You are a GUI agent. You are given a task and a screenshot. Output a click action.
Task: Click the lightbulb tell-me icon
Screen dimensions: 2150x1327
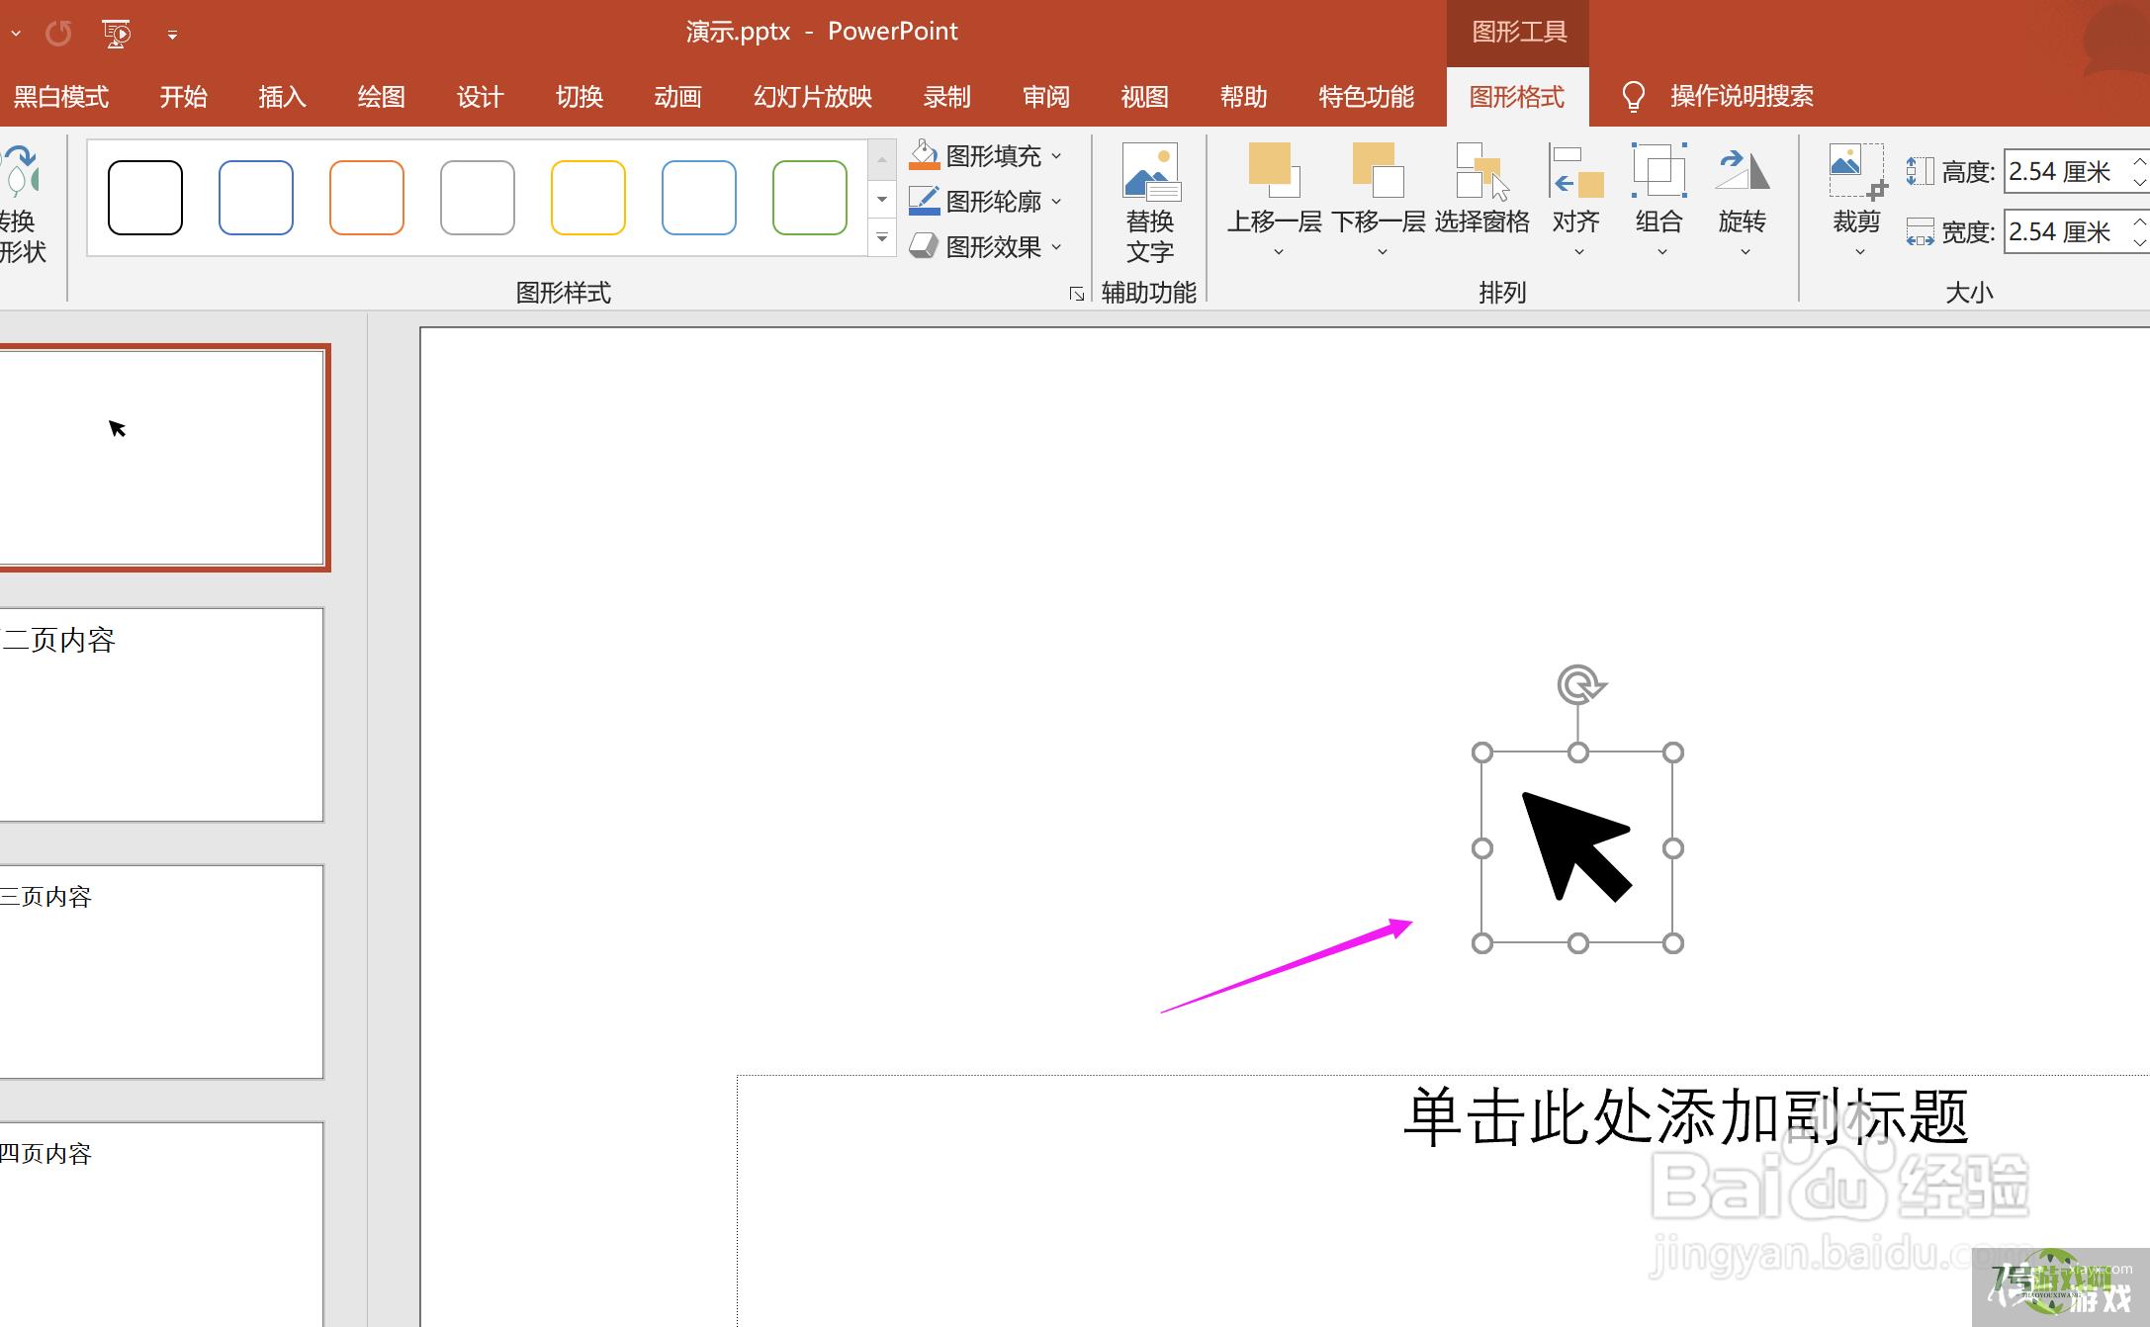pos(1633,97)
